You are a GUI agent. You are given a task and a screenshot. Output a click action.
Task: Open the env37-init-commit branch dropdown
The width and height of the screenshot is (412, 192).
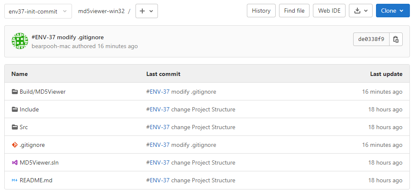click(38, 11)
